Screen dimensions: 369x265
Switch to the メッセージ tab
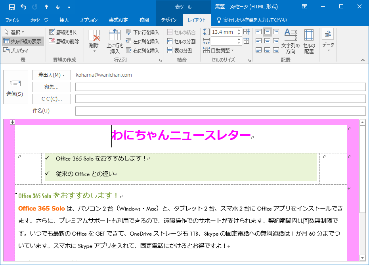pos(39,20)
